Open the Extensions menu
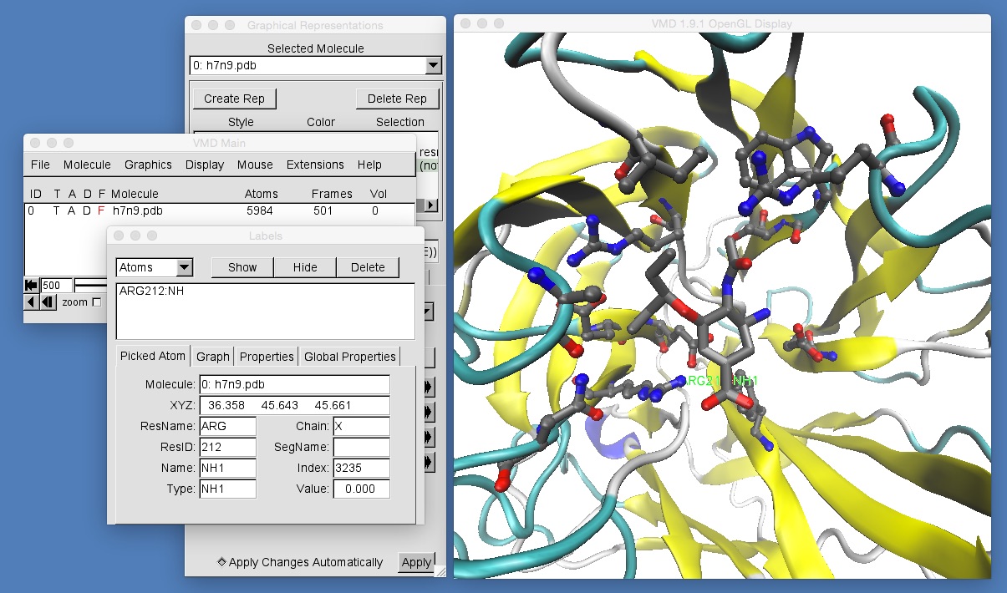 [315, 165]
